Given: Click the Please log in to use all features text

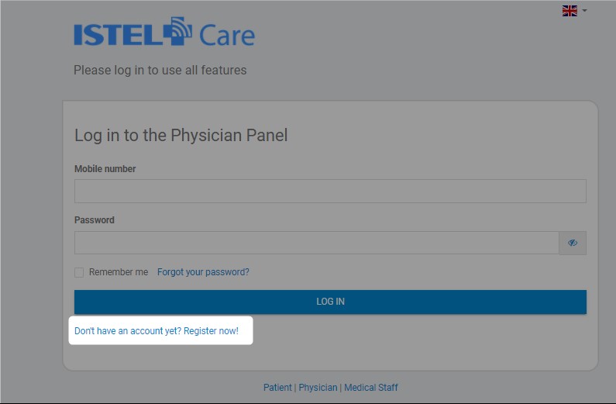Looking at the screenshot, I should tap(160, 71).
